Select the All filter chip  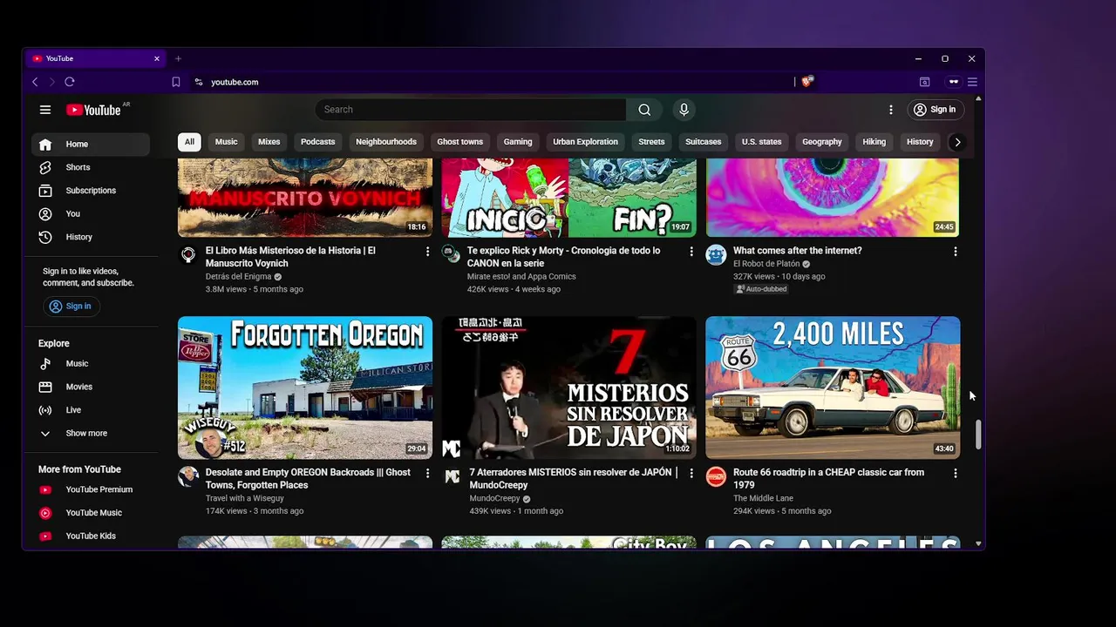(189, 142)
